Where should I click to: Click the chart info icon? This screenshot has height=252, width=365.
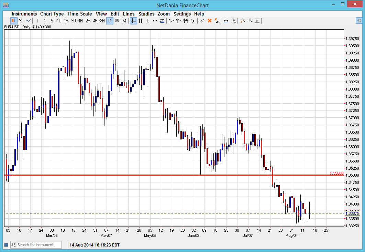point(147,21)
